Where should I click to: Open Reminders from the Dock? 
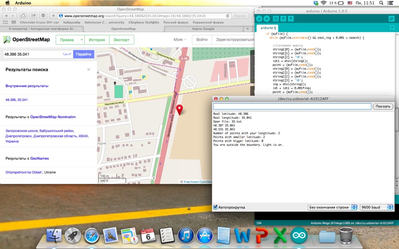(x=167, y=235)
